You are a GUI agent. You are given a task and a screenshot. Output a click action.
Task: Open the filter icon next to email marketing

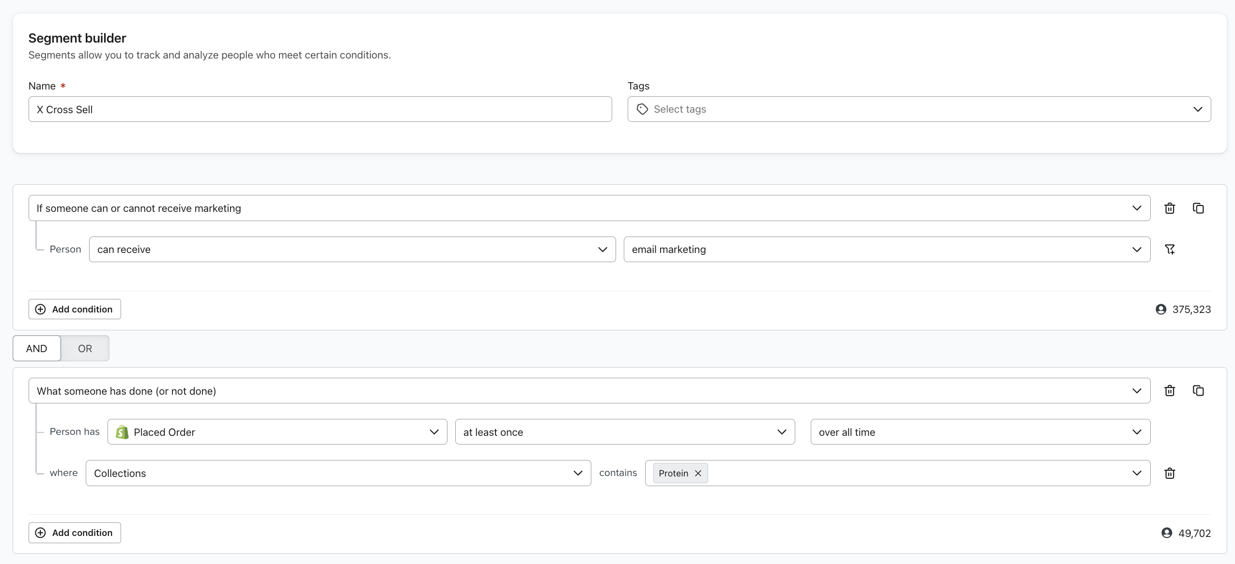tap(1171, 249)
